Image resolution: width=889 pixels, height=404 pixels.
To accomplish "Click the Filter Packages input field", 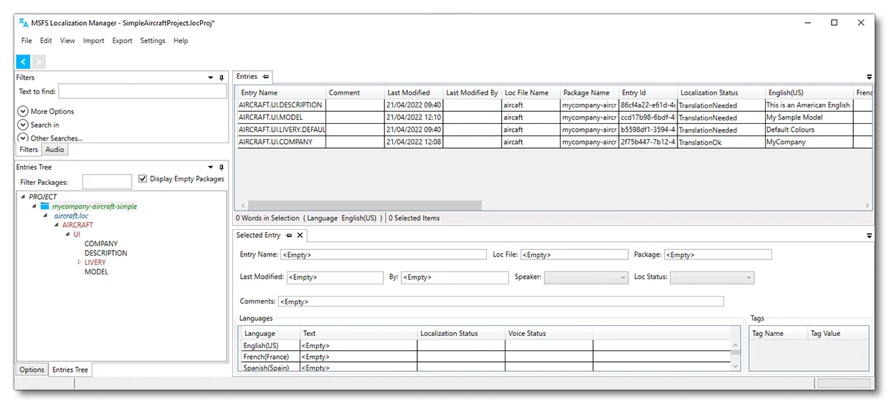I will click(107, 182).
